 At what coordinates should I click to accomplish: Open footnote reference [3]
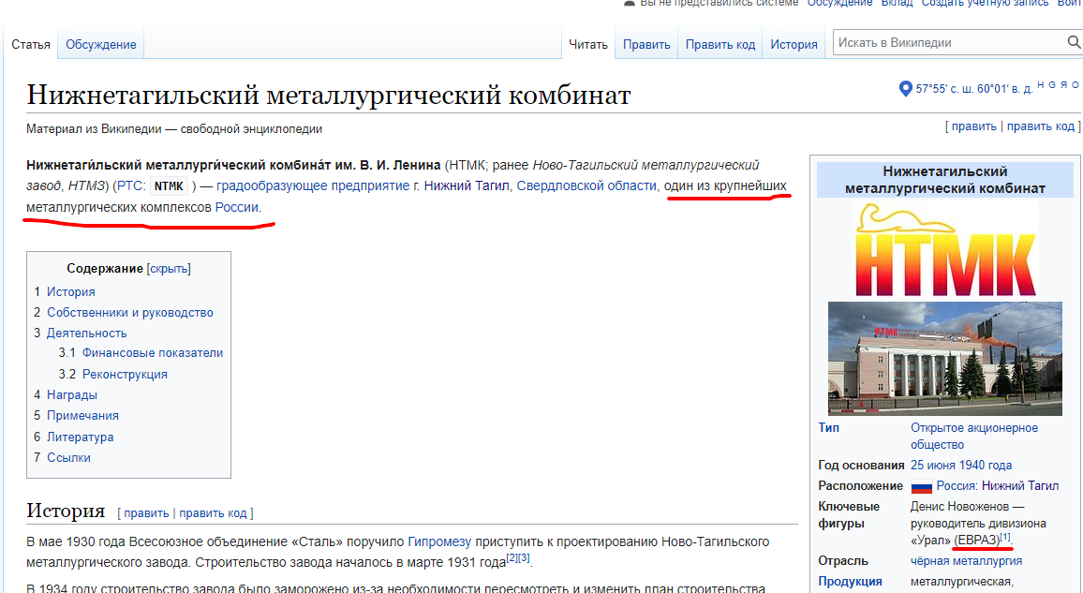pyautogui.click(x=525, y=557)
